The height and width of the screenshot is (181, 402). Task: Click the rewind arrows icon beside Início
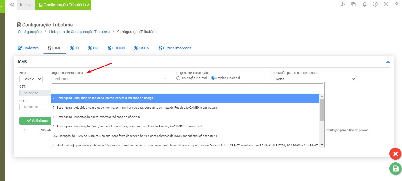pyautogui.click(x=12, y=5)
